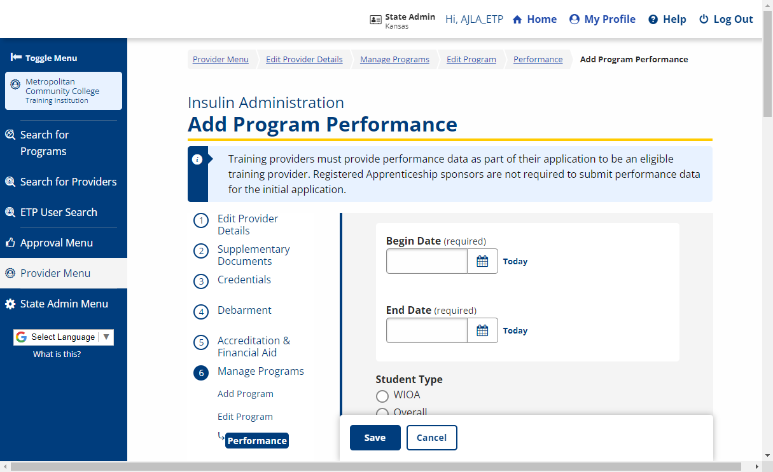Go to step 3 Credentials
The image size is (773, 472).
coord(244,280)
